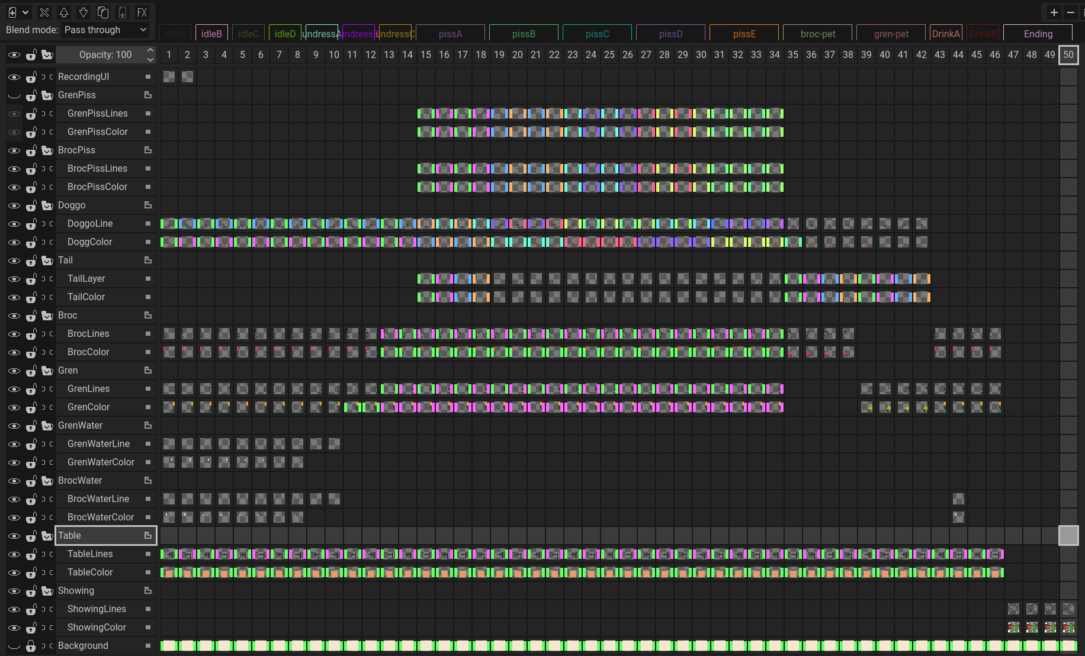The height and width of the screenshot is (656, 1085).
Task: Select RecordingUI keyframe at frame 1
Action: (x=169, y=77)
